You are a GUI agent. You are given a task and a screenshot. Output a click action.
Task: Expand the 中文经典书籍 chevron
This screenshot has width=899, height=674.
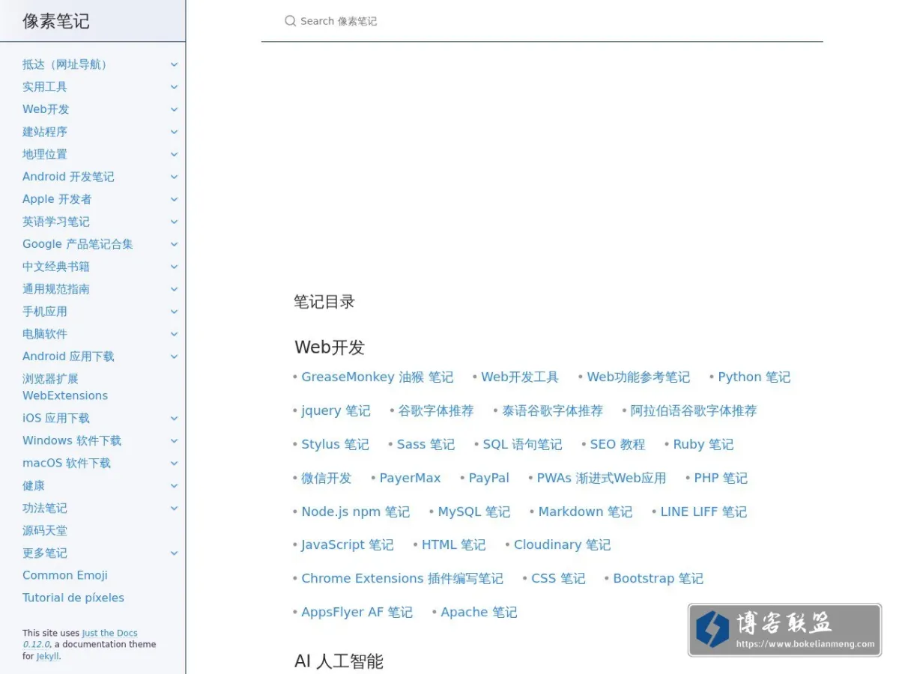(174, 267)
